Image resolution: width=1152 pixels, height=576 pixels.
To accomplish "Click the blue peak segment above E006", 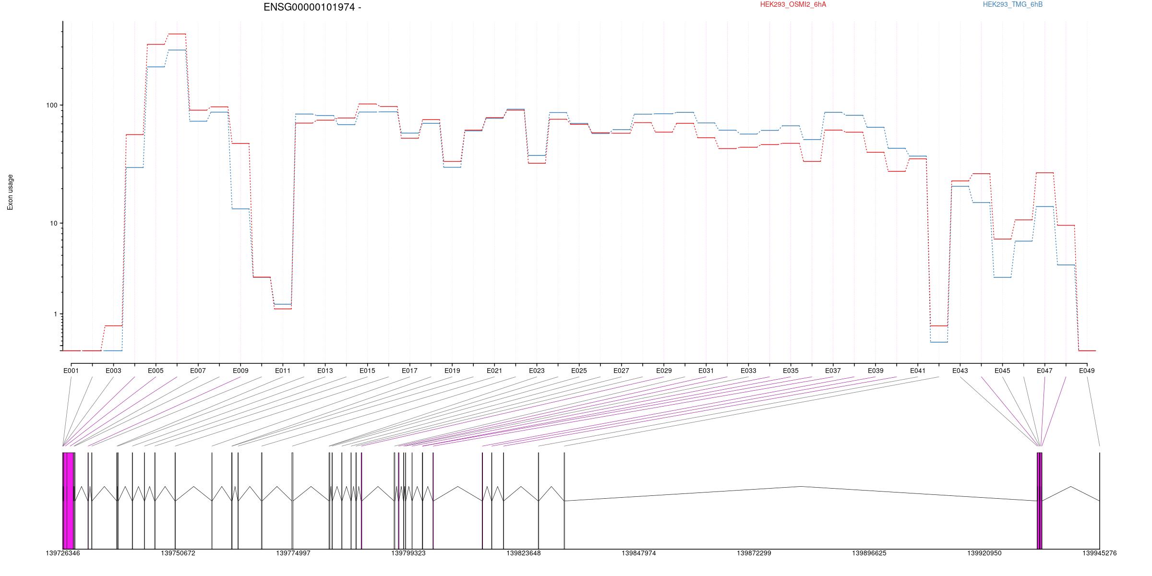I will point(177,50).
